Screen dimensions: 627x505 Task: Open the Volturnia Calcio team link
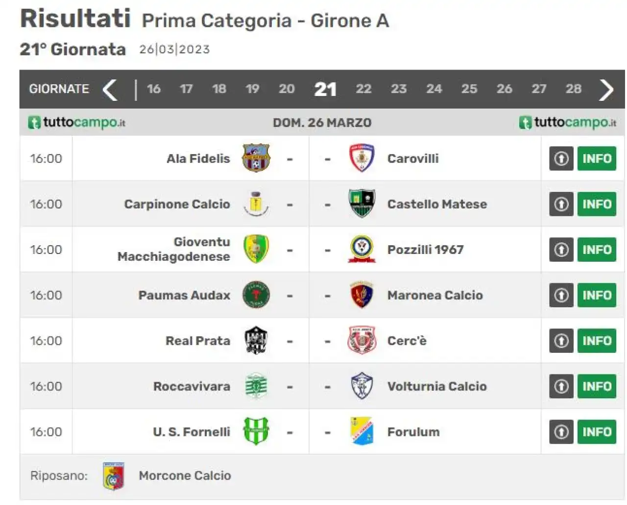coord(437,386)
